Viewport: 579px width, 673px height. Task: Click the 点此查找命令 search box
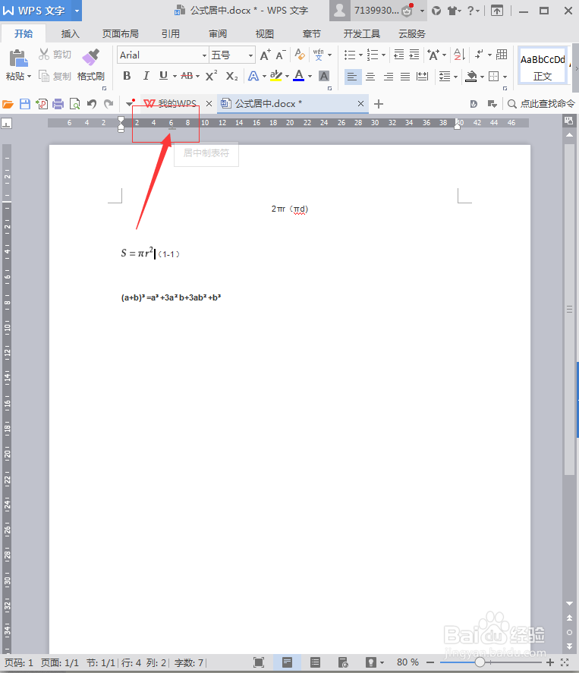(542, 103)
